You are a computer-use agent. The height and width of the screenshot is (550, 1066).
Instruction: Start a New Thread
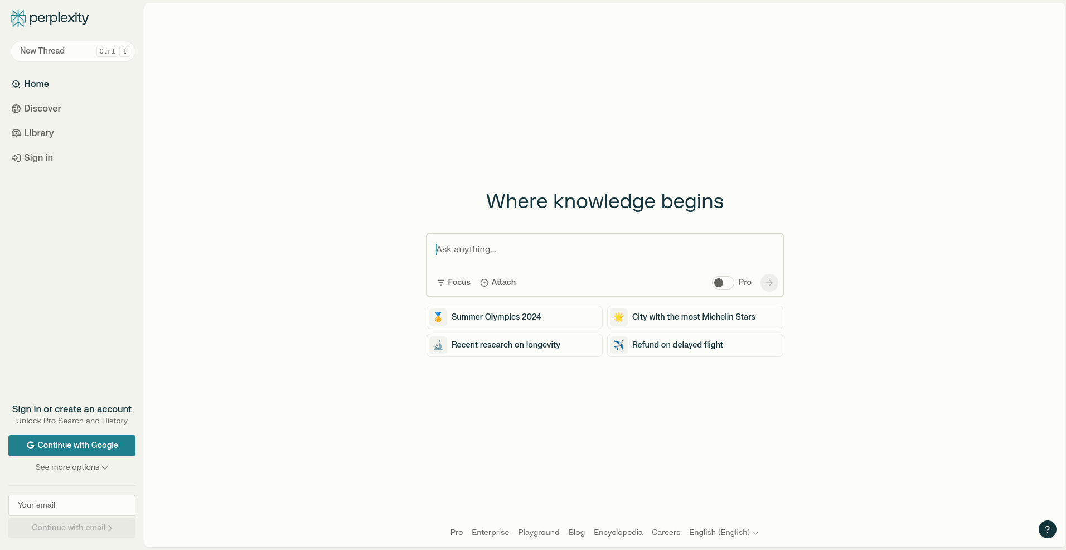pos(72,51)
